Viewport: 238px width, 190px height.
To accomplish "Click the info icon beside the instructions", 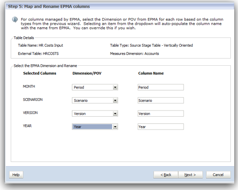I will [15, 20].
